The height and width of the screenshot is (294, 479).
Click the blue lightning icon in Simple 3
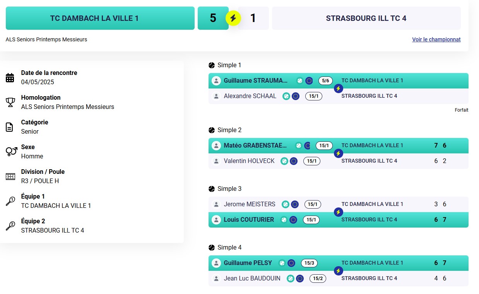pos(338,212)
